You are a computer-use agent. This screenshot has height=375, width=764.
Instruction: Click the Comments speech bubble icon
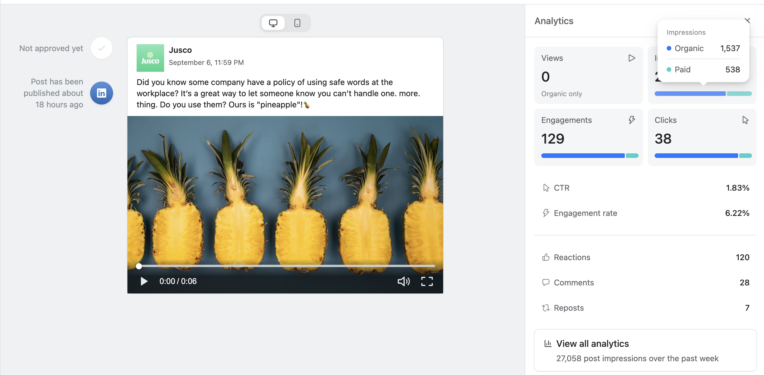[546, 283]
